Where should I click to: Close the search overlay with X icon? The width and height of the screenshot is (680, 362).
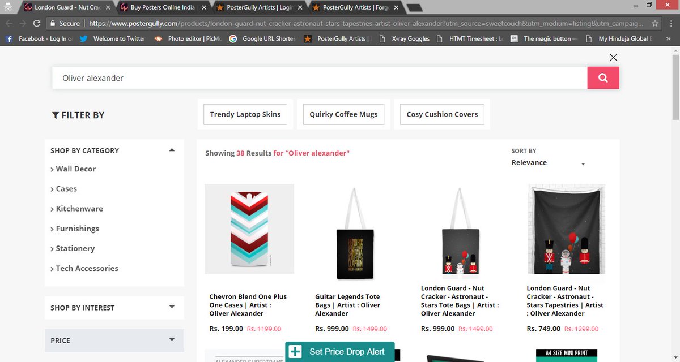coord(613,57)
